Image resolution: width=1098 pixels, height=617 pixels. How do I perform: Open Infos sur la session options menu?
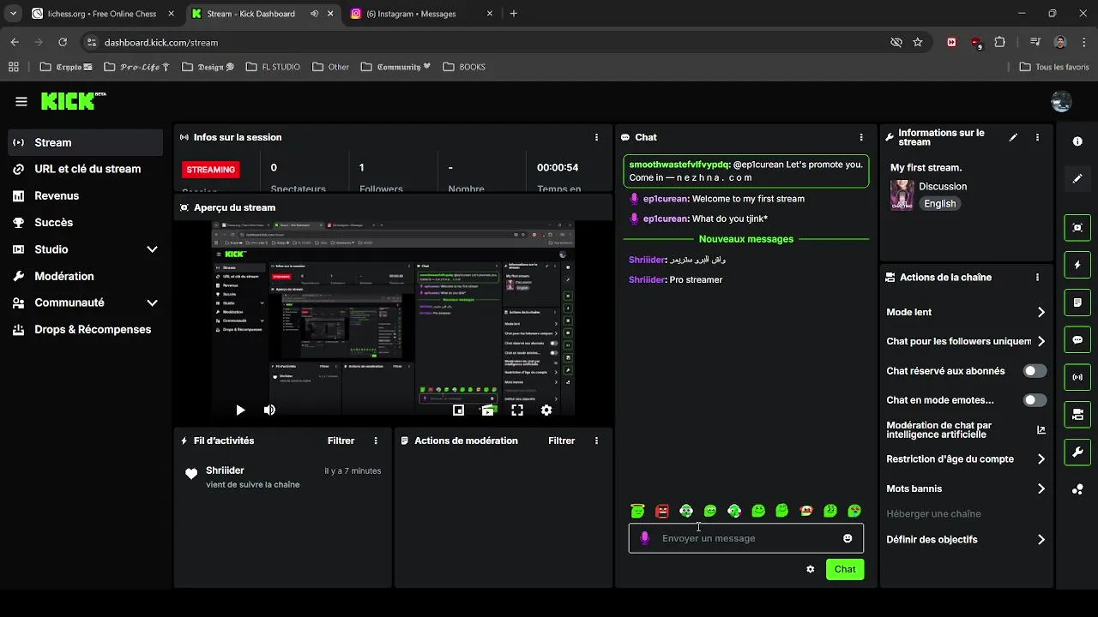pyautogui.click(x=596, y=137)
